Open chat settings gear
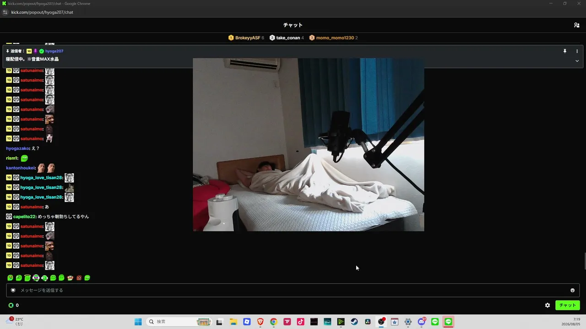The height and width of the screenshot is (329, 586). pyautogui.click(x=547, y=305)
